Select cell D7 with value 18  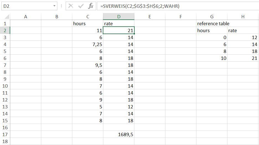coord(119,65)
